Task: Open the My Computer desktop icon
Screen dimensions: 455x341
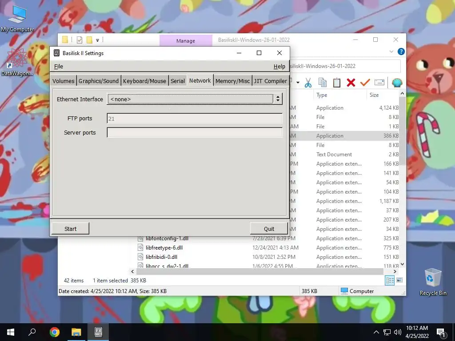Action: 17,19
